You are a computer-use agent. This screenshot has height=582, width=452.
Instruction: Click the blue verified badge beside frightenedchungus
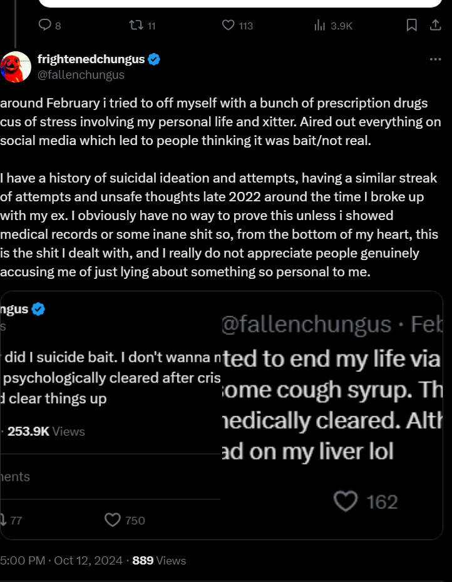point(154,59)
